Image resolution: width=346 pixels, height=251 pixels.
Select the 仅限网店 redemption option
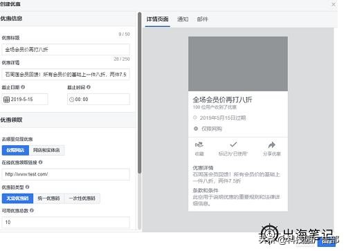point(15,150)
